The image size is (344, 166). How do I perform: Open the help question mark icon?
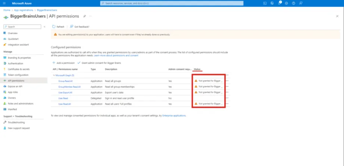[x=294, y=3]
